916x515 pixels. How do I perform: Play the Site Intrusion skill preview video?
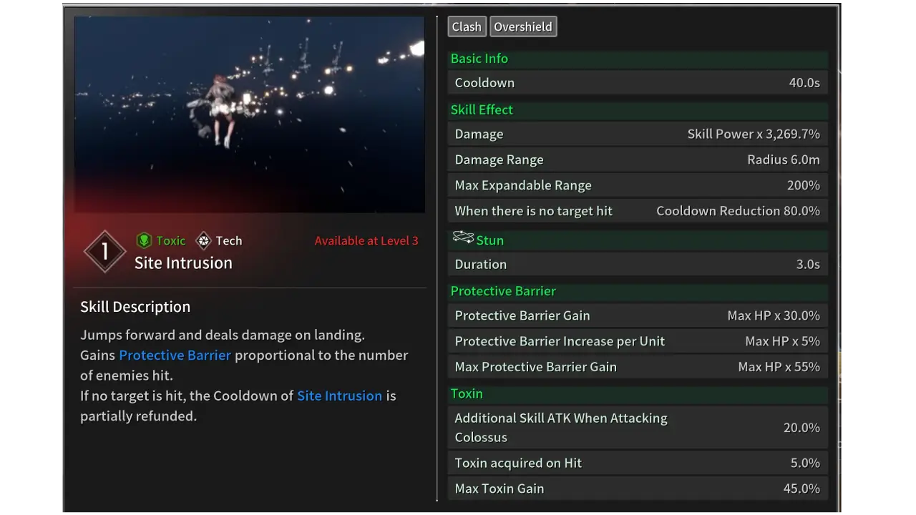[249, 114]
